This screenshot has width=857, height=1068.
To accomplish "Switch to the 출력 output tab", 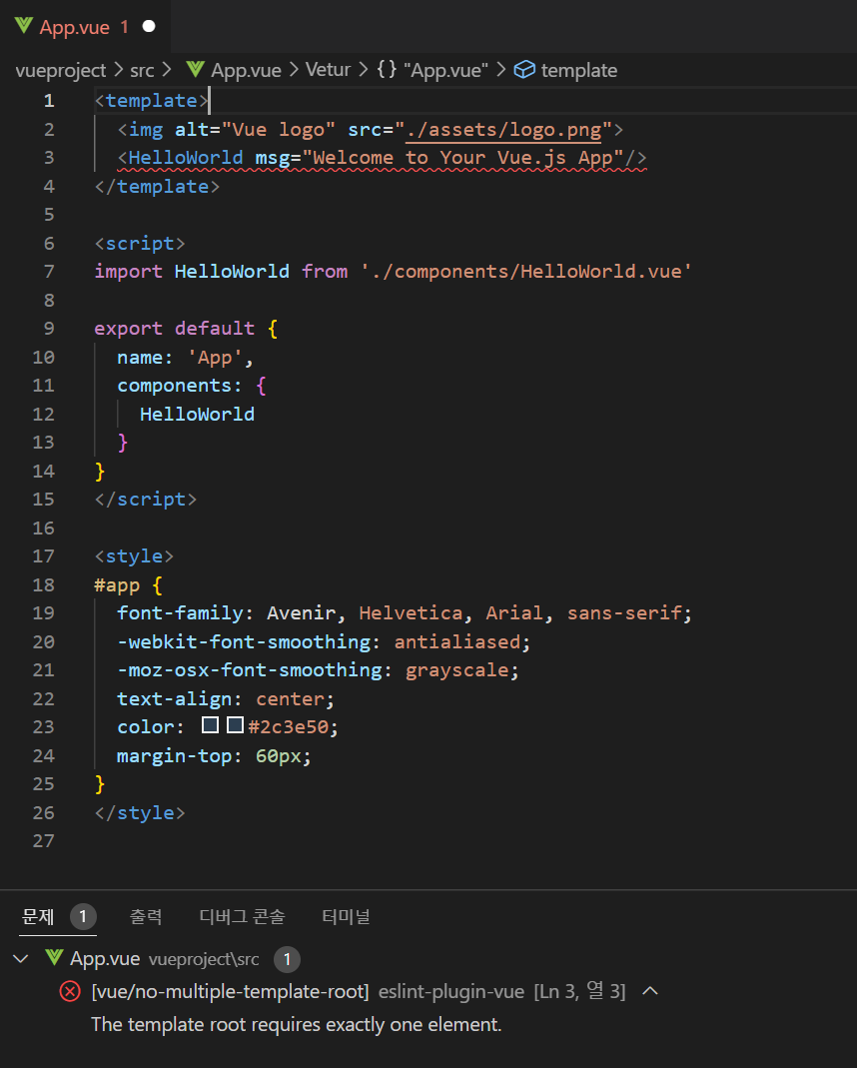I will 146,917.
